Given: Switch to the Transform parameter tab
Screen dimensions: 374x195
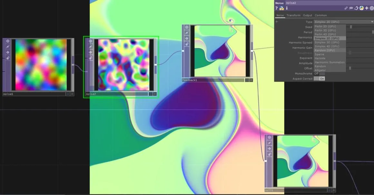Looking at the screenshot, I should point(293,15).
